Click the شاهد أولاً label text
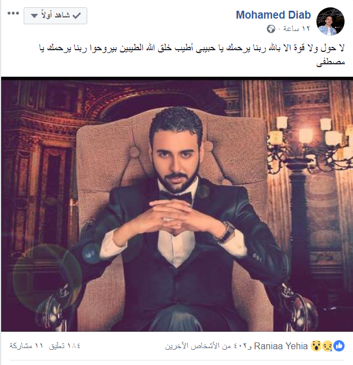This screenshot has width=353, height=365. click(x=56, y=15)
